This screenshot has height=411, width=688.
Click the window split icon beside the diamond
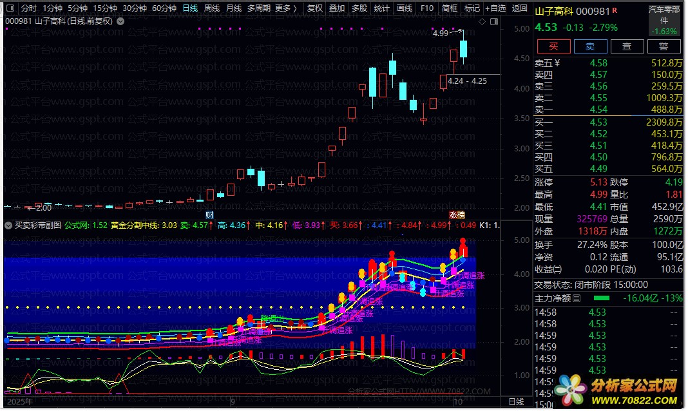click(494, 21)
